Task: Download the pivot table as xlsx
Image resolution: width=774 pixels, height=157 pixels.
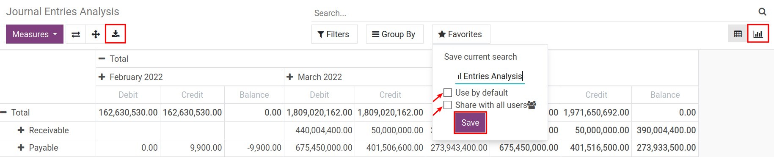Action: pos(116,34)
